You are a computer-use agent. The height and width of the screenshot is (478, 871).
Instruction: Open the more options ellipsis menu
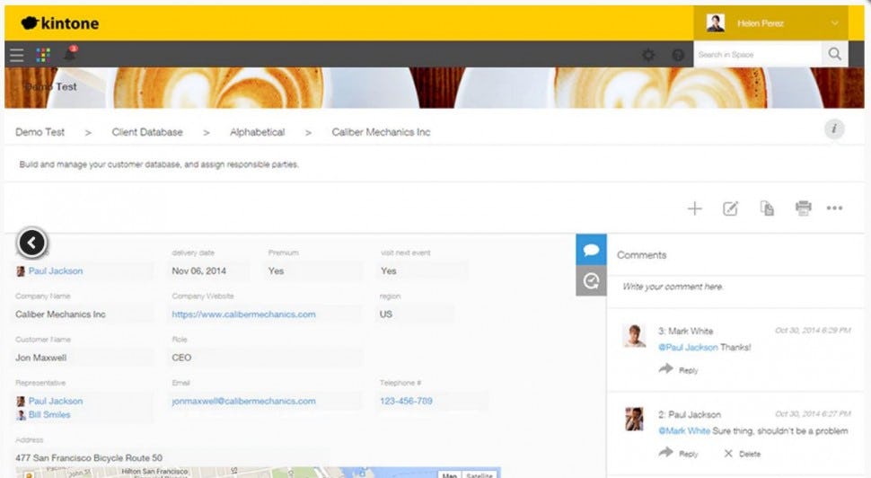[x=835, y=208]
